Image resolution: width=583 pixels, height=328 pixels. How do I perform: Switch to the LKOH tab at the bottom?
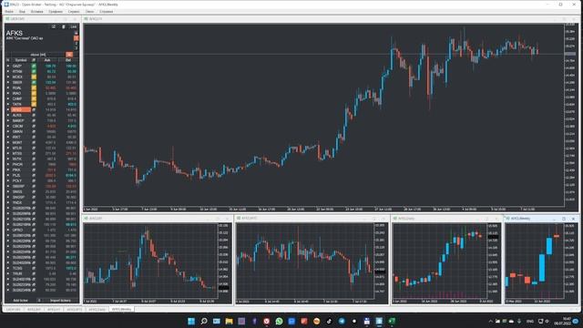click(x=14, y=310)
